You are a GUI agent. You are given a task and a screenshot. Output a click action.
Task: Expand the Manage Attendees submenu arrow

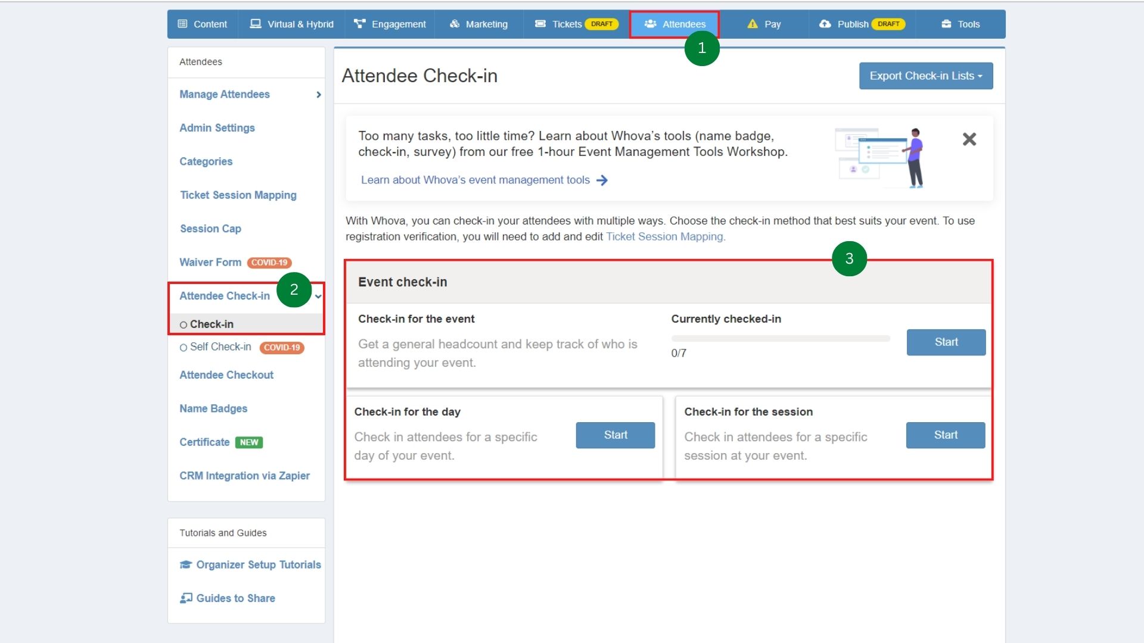tap(318, 94)
